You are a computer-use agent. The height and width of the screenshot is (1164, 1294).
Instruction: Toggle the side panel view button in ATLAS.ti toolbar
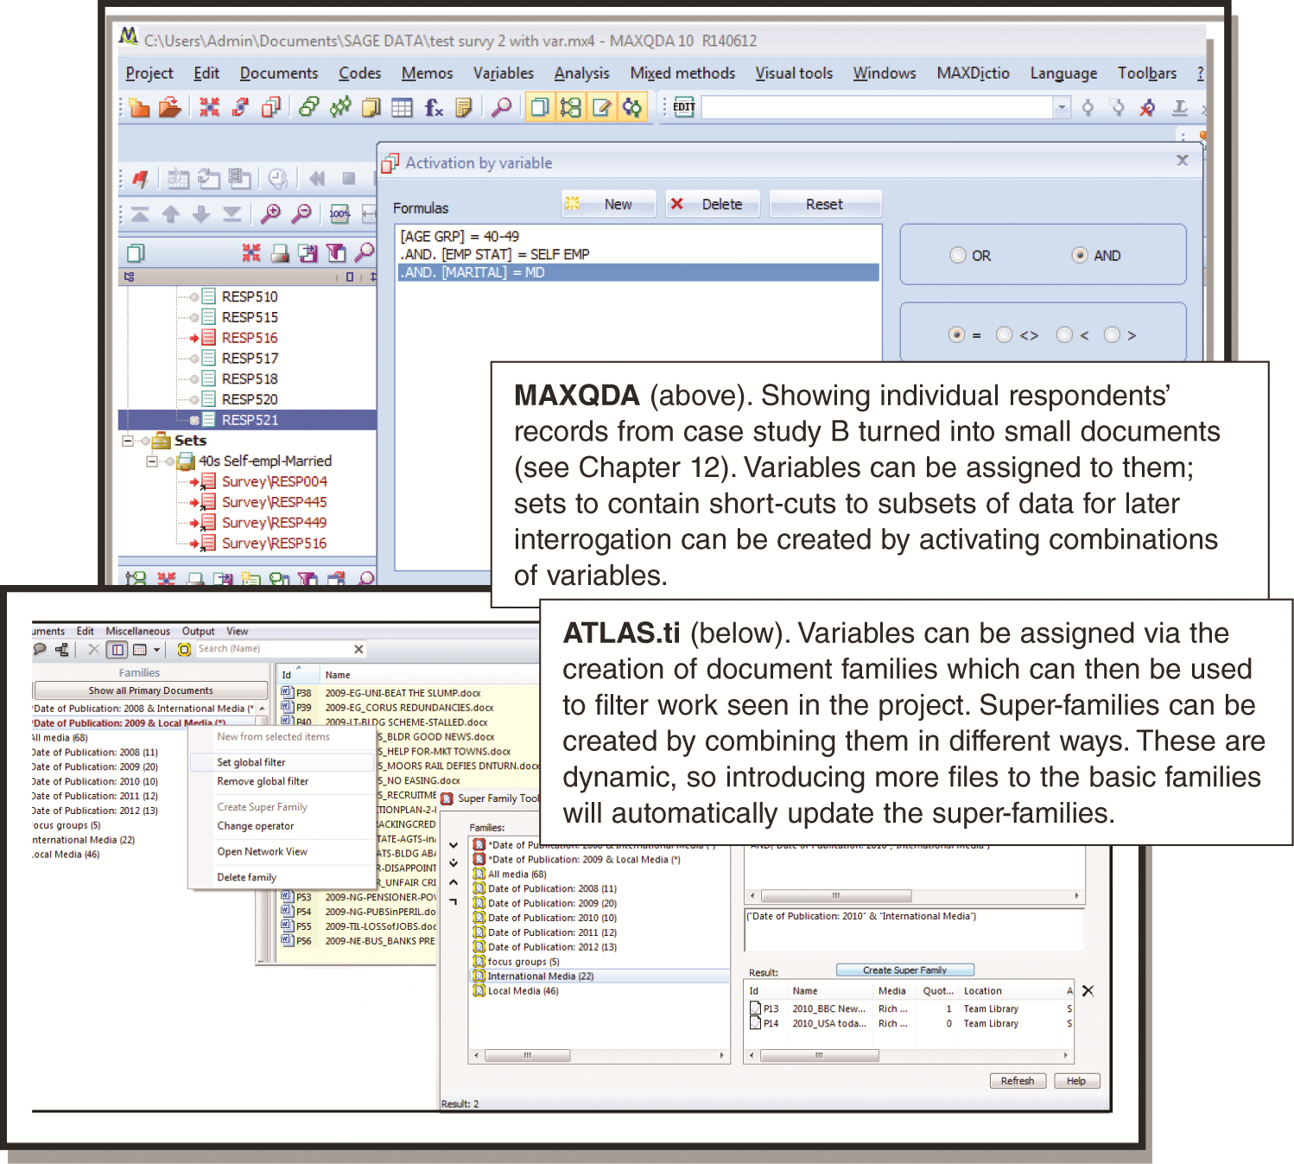tap(117, 650)
